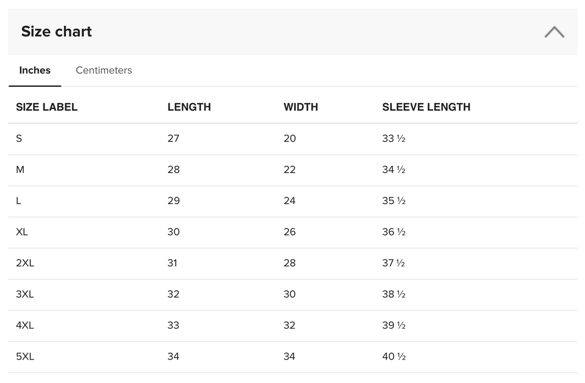This screenshot has width=585, height=383.
Task: Click the width value 20 for S
Action: tap(290, 138)
